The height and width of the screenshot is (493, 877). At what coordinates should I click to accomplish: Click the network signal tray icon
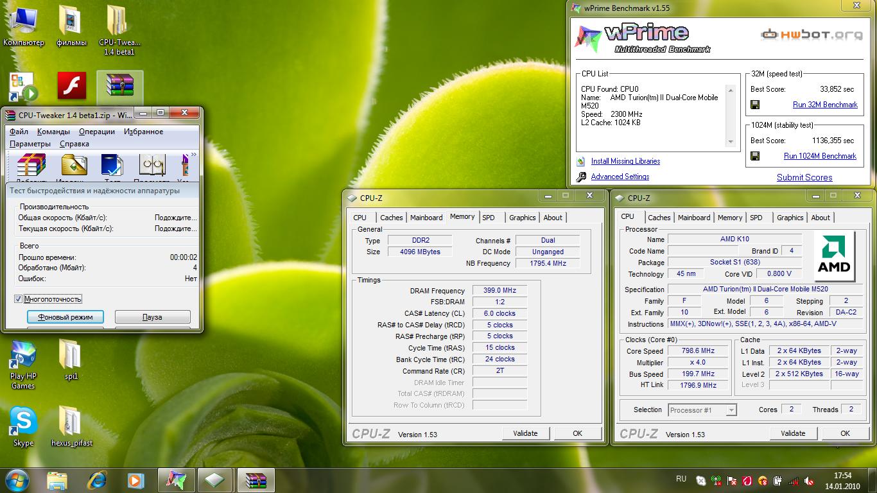(794, 480)
